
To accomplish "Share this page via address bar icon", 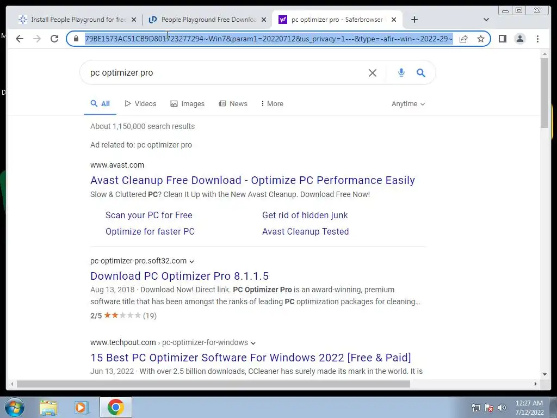I will point(463,39).
